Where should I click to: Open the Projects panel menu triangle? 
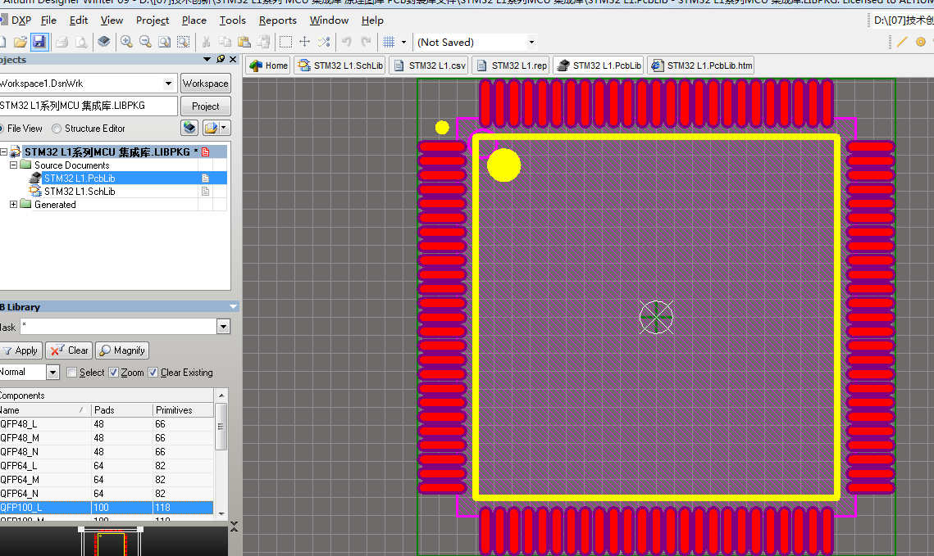click(x=207, y=60)
